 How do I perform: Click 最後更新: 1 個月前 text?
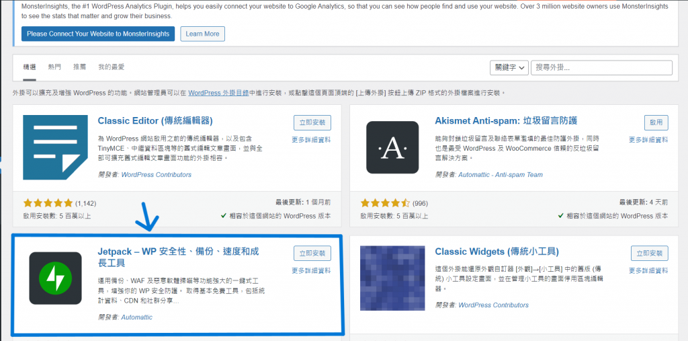303,202
